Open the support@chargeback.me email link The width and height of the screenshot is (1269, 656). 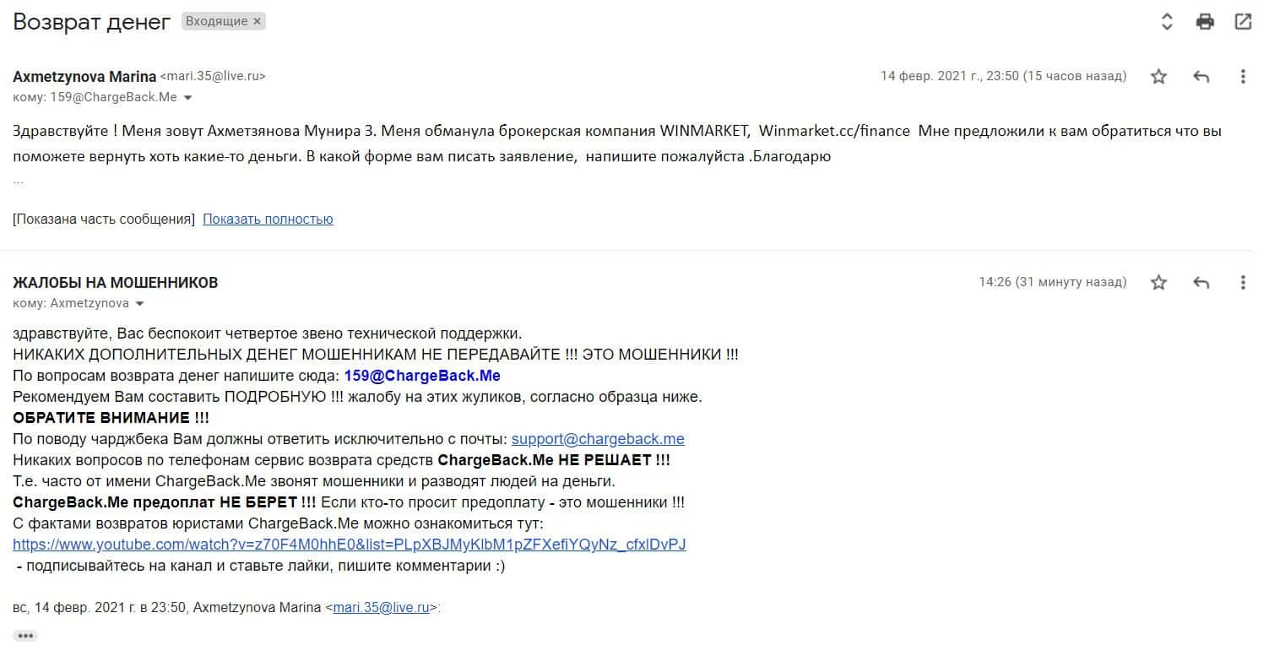tap(598, 439)
